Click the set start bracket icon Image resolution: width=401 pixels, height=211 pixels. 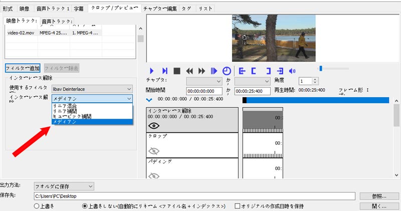[255, 71]
